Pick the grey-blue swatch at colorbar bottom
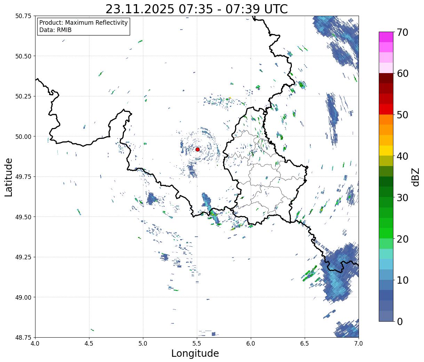Viewport: 424px width, 362px height. pyautogui.click(x=386, y=316)
